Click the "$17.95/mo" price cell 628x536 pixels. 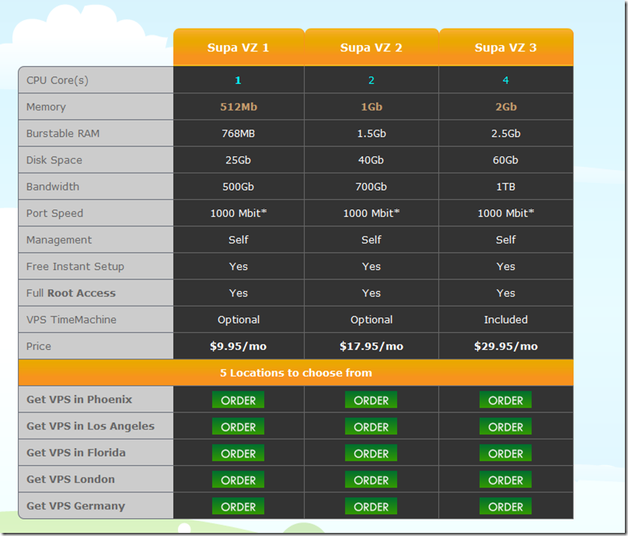click(372, 346)
